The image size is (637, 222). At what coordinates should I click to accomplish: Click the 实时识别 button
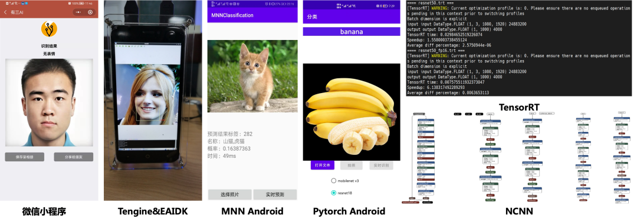[x=382, y=165]
